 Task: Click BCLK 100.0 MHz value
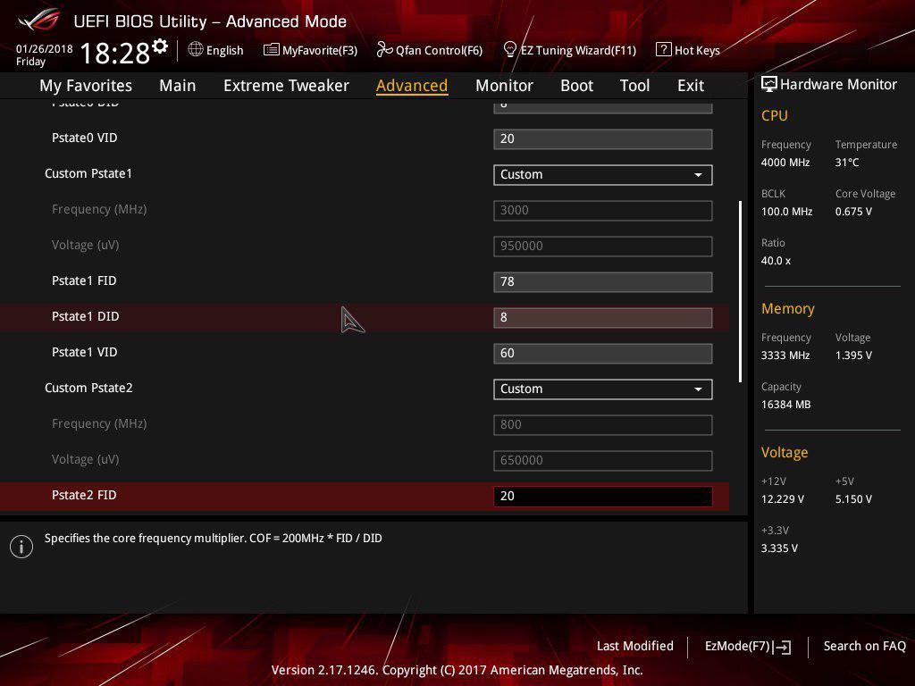pyautogui.click(x=786, y=212)
